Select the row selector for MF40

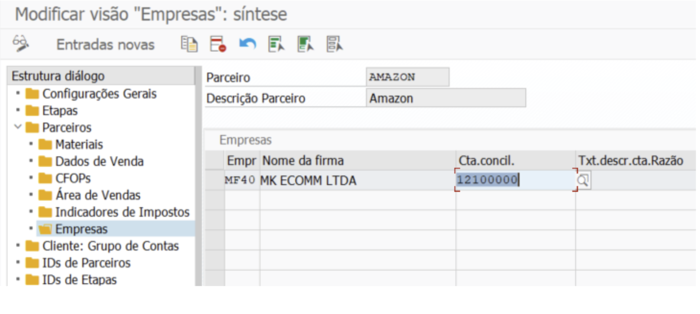(x=215, y=181)
